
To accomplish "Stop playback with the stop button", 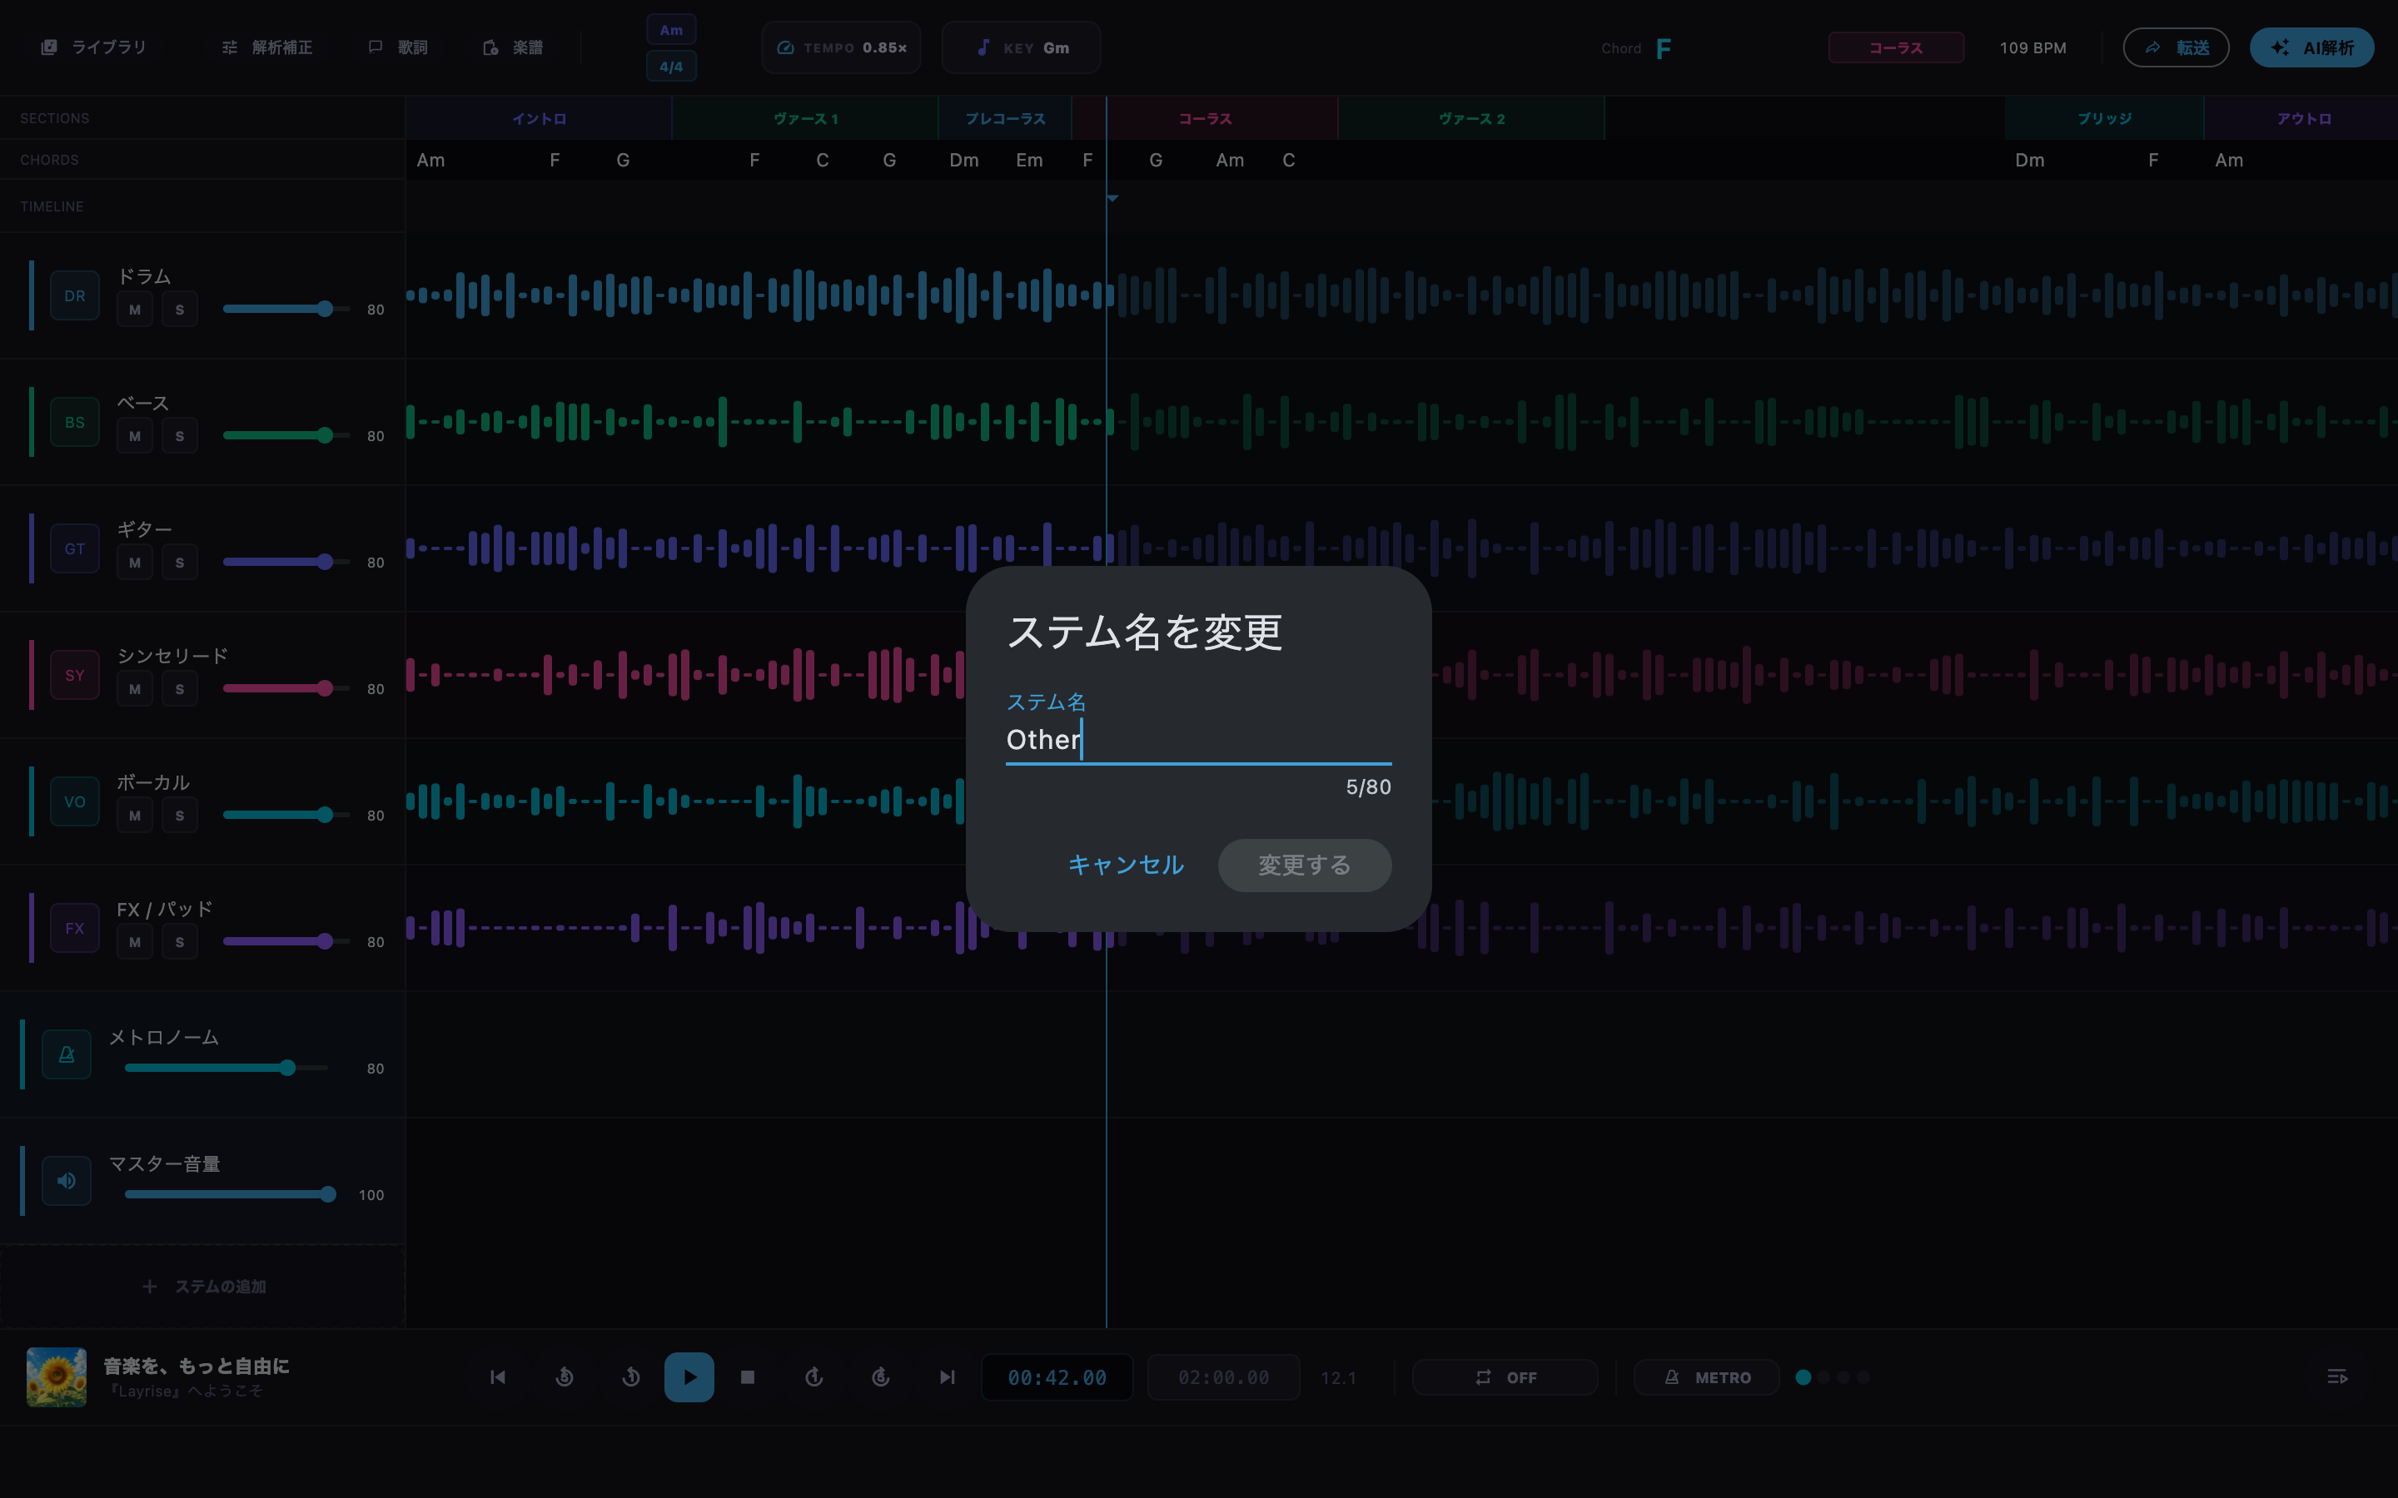I will tap(749, 1377).
